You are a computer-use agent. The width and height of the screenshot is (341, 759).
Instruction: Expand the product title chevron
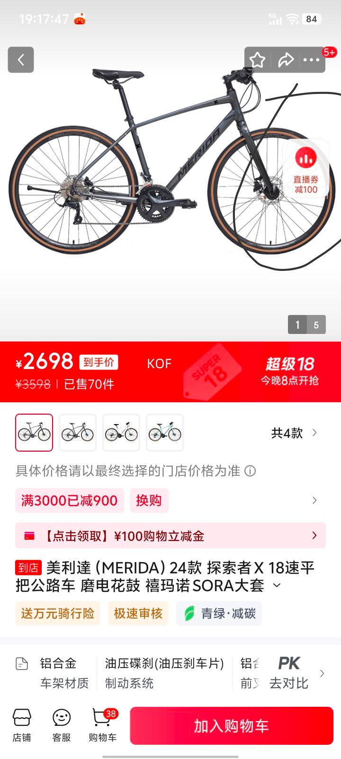[x=277, y=585]
